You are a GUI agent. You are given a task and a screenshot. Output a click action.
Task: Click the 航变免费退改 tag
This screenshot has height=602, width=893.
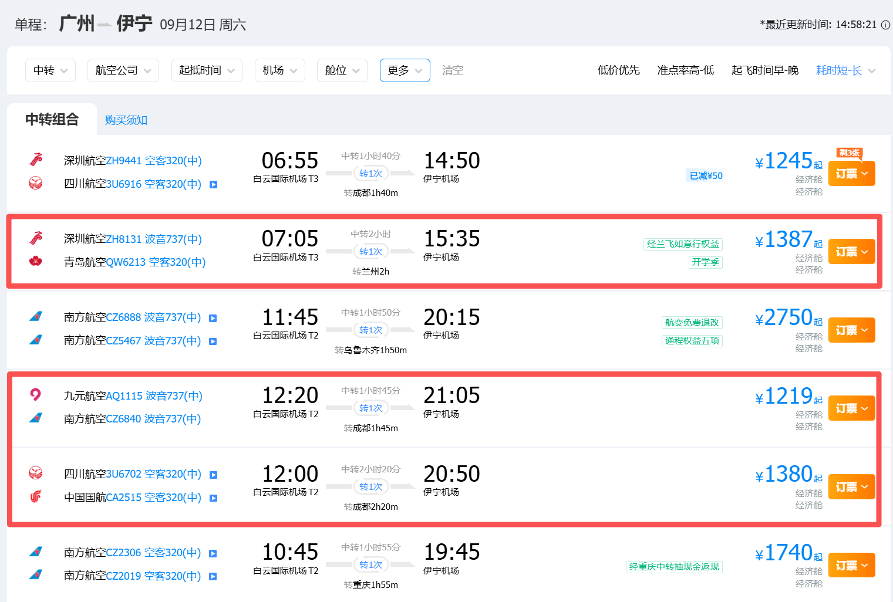(692, 323)
